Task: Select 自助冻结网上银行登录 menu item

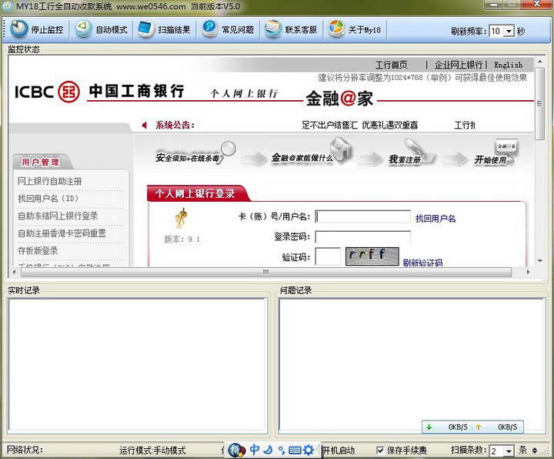Action: pos(58,216)
